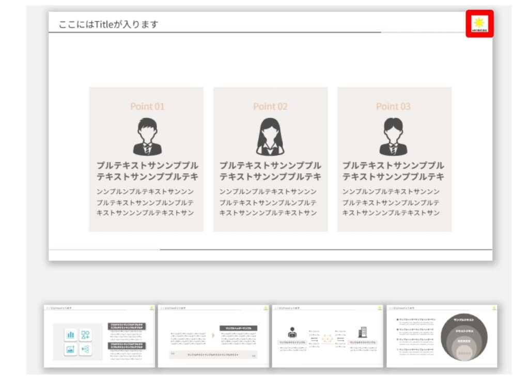
Task: Select the Point 01 businessman avatar icon
Action: tap(147, 137)
